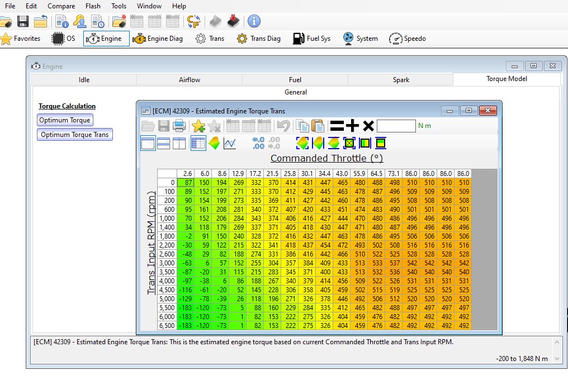Select the General sub-tab
The height and width of the screenshot is (380, 568).
pyautogui.click(x=296, y=92)
